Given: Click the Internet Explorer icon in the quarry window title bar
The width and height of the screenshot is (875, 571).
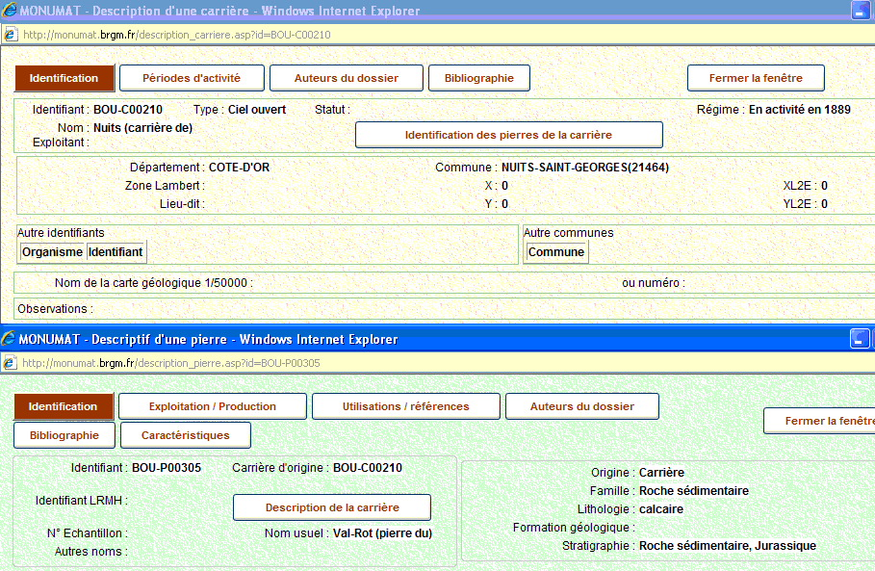Looking at the screenshot, I should tap(10, 12).
